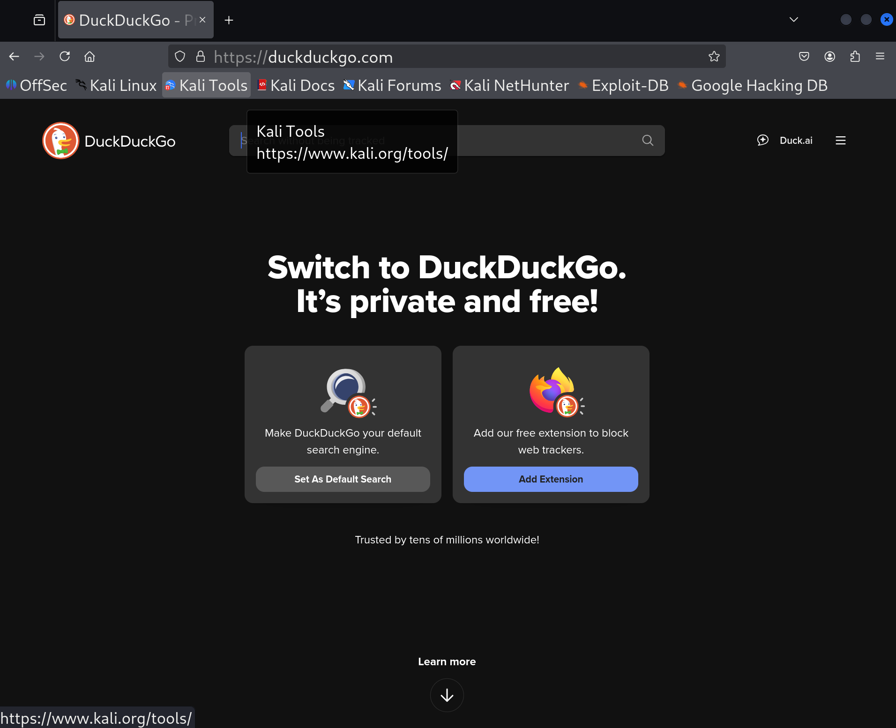Reload the current page
This screenshot has width=896, height=728.
(65, 57)
